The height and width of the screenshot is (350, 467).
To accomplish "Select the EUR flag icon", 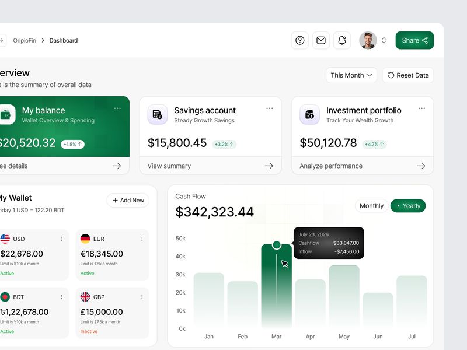I will pyautogui.click(x=85, y=239).
